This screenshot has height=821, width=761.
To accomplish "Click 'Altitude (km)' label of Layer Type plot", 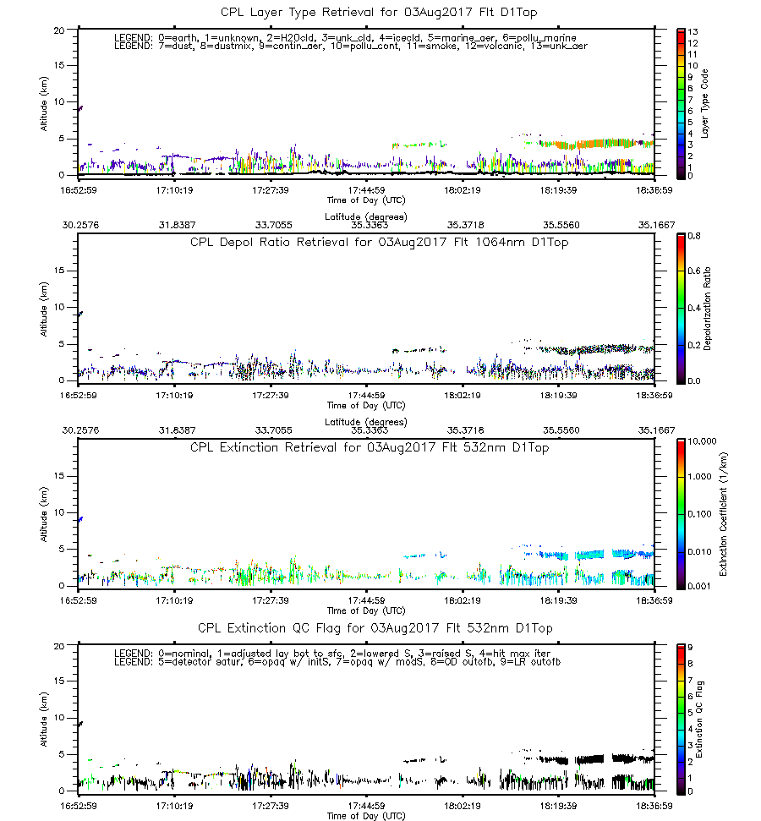I will point(43,104).
